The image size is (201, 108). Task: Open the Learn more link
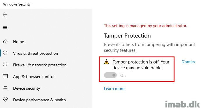pyautogui.click(x=114, y=89)
